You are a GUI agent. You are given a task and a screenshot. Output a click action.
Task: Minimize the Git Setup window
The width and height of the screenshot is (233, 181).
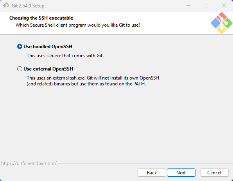pos(188,5)
